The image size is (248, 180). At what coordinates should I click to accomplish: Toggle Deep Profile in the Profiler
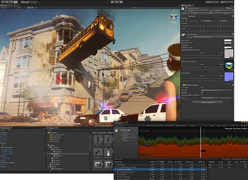pos(159,126)
